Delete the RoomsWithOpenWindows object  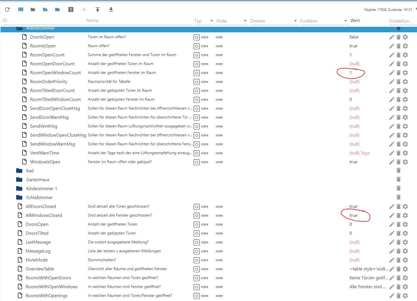(x=399, y=287)
